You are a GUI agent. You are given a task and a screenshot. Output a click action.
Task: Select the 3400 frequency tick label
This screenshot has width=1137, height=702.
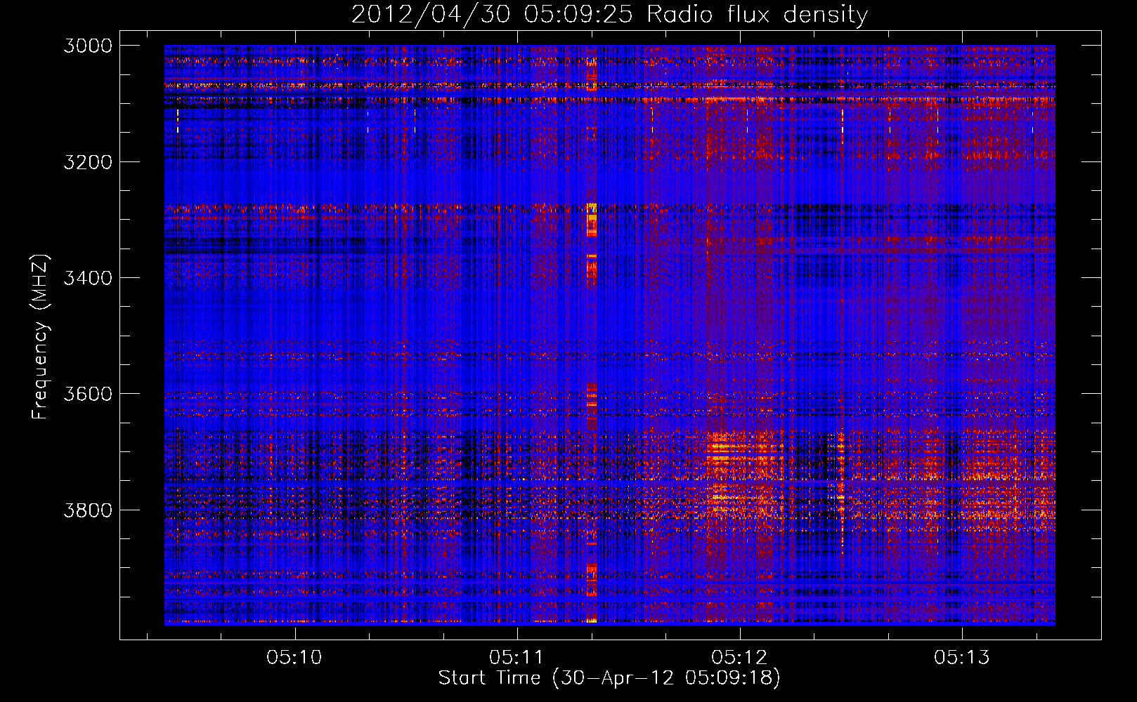pos(88,278)
